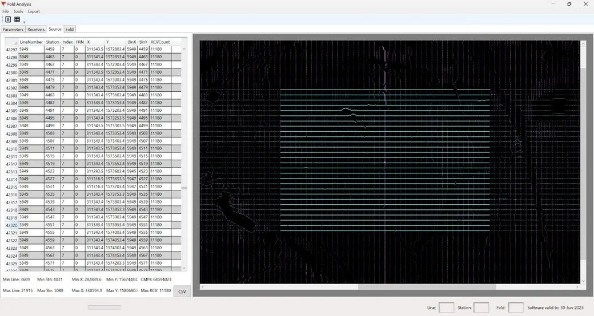Click the Max RCV: 11180 statistic
This screenshot has height=316, width=594.
point(156,291)
